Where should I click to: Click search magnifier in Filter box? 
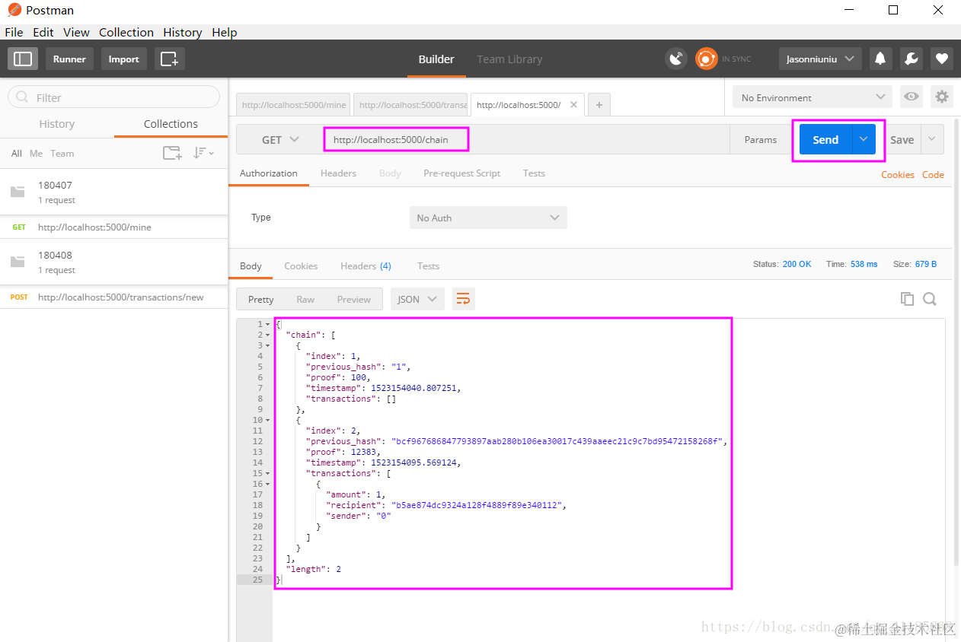click(x=22, y=97)
